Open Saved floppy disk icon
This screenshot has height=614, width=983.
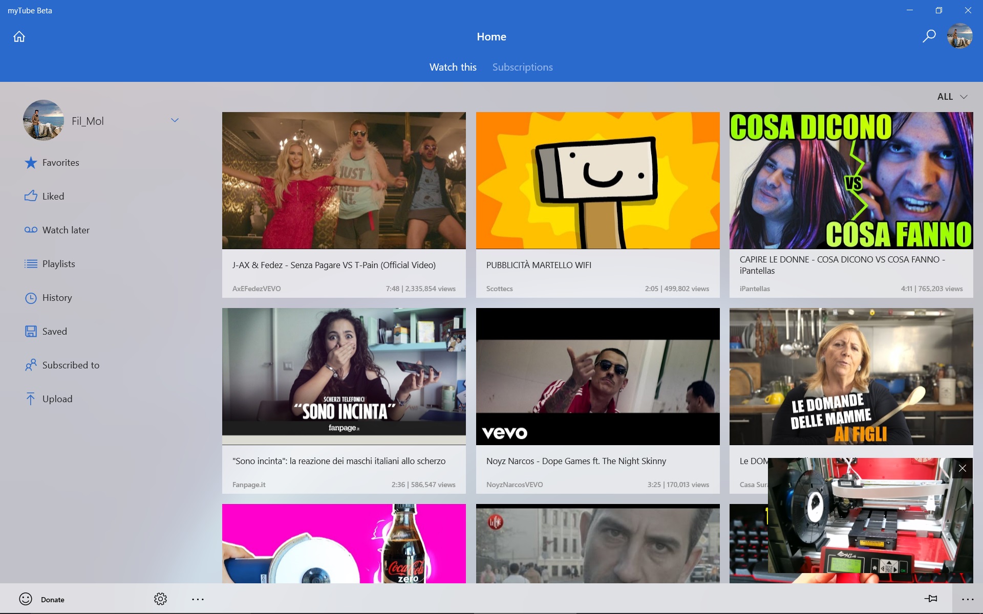click(x=31, y=332)
